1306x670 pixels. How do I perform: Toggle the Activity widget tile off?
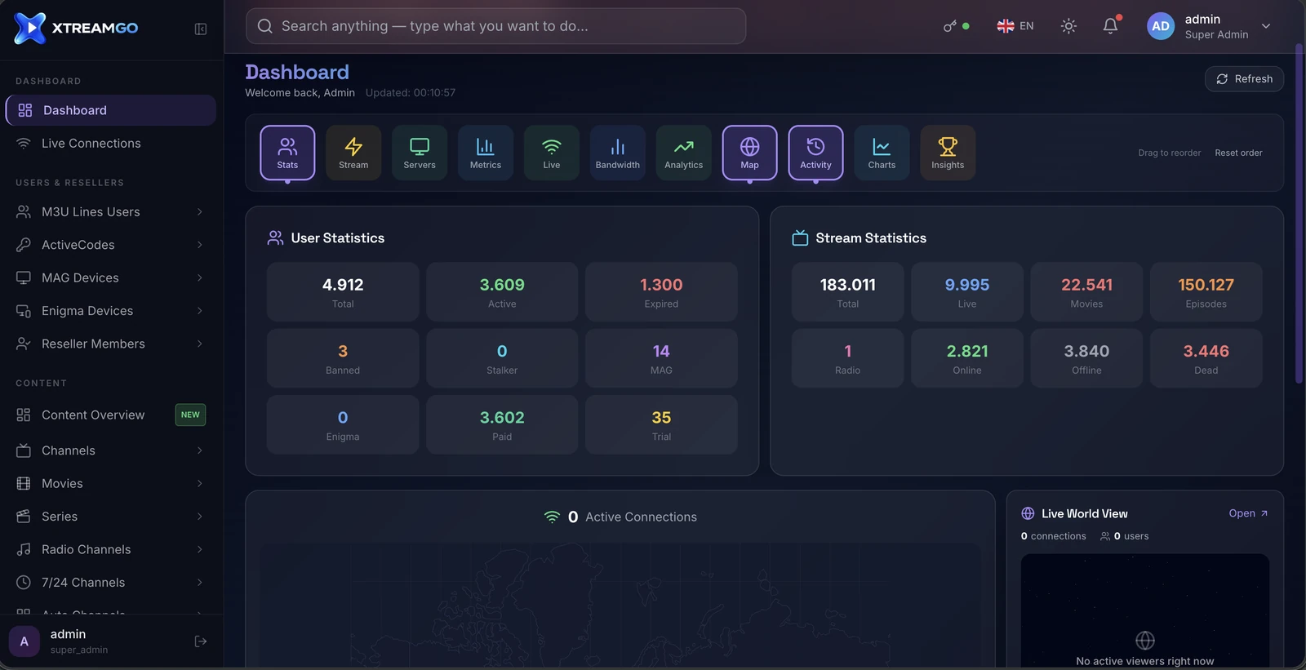coord(815,153)
